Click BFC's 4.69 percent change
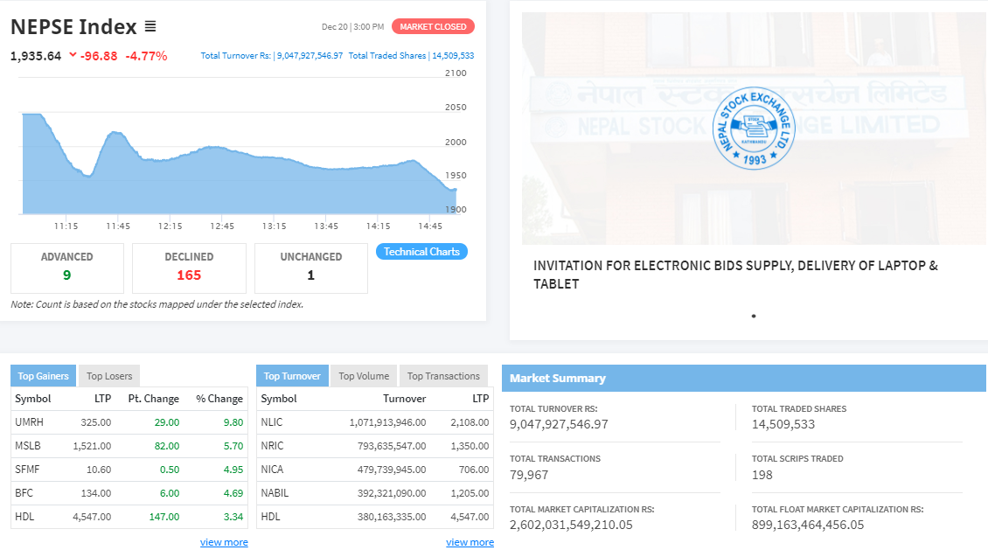 click(x=233, y=493)
